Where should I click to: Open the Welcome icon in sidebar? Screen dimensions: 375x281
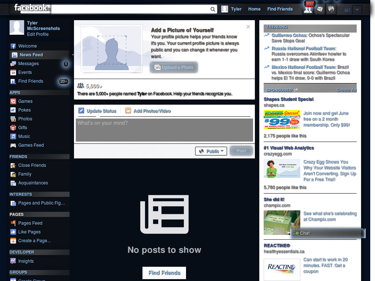13,46
